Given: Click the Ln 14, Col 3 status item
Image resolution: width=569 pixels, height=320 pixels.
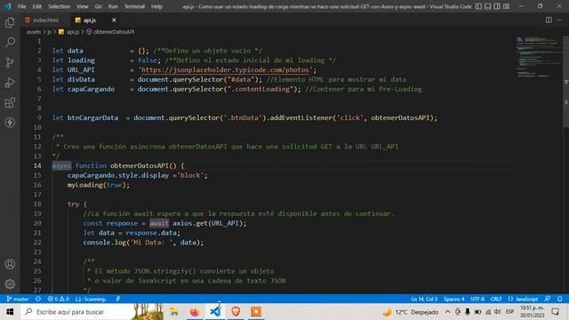Looking at the screenshot, I should click(x=424, y=299).
